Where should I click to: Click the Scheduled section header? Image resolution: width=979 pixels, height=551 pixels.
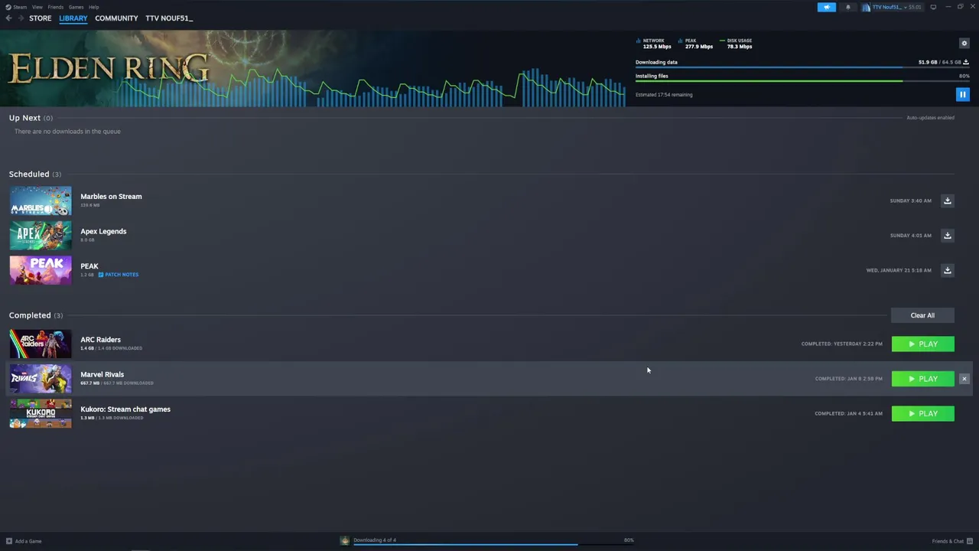click(x=35, y=174)
